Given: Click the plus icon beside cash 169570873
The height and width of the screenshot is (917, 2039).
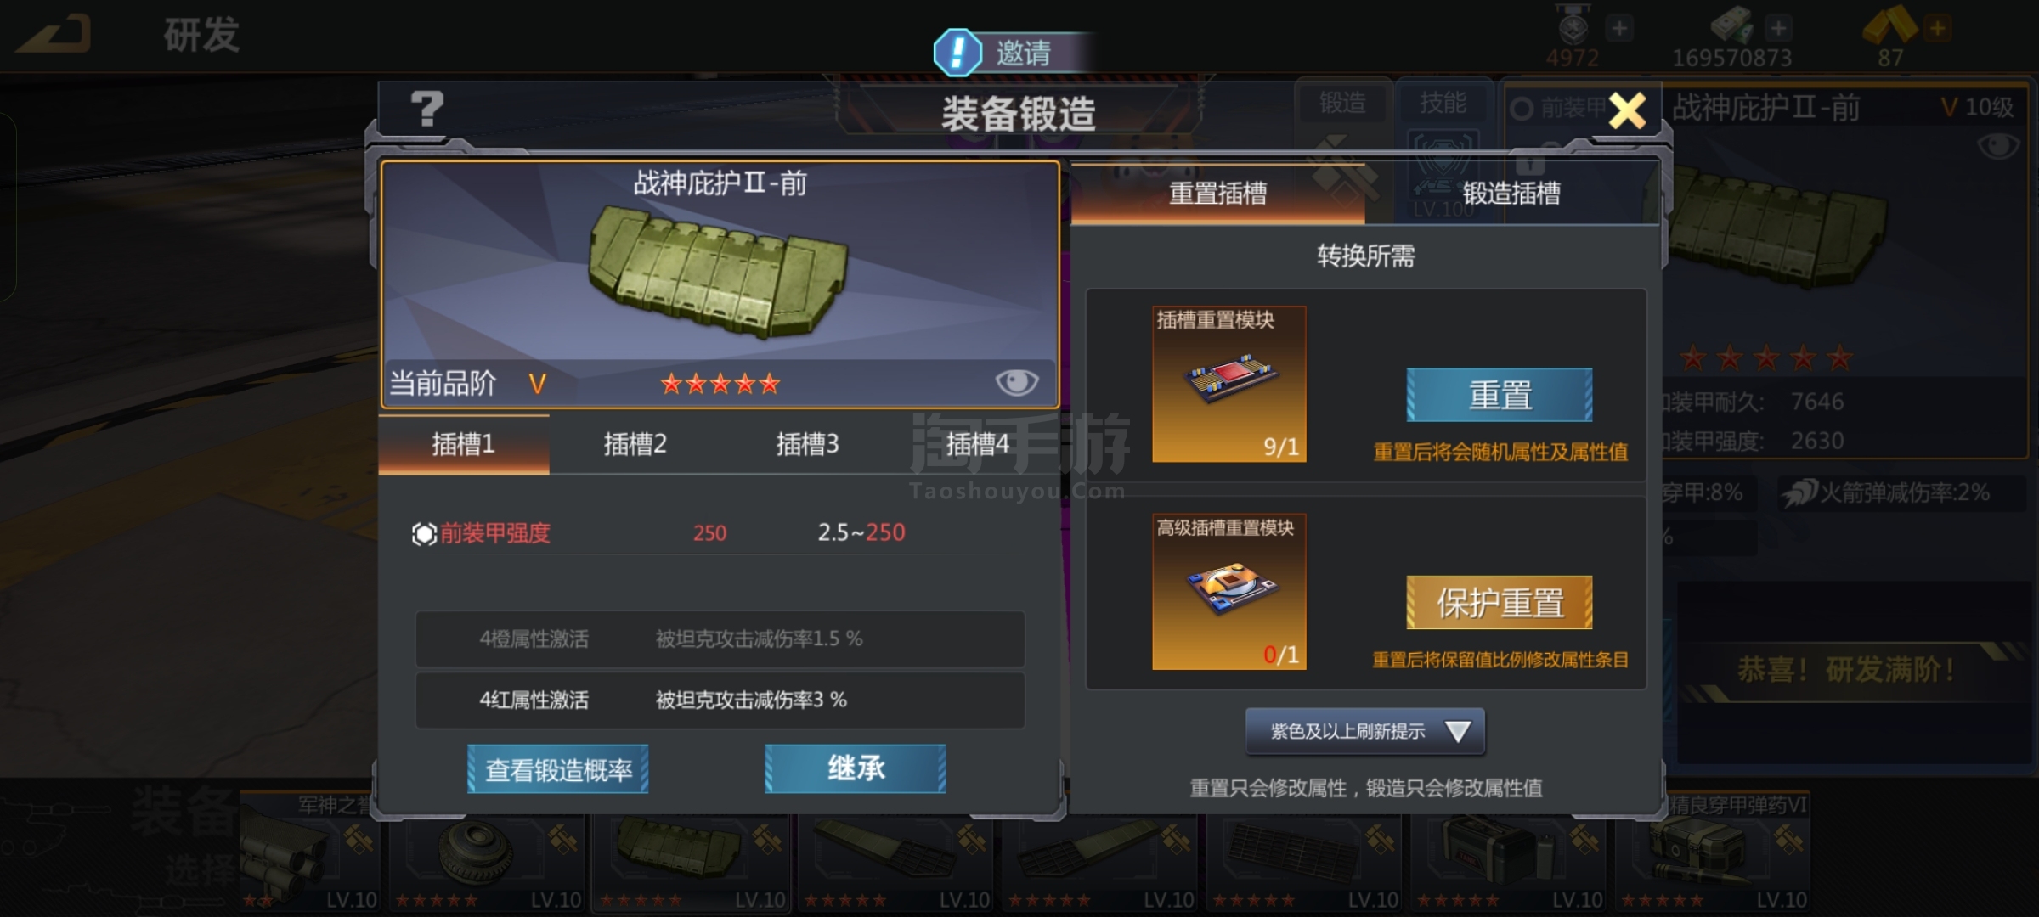Looking at the screenshot, I should click(1777, 29).
